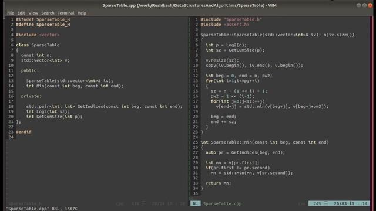The image size is (376, 211).
Task: Click SparseTable.cpp filename in right status line
Action: point(222,203)
